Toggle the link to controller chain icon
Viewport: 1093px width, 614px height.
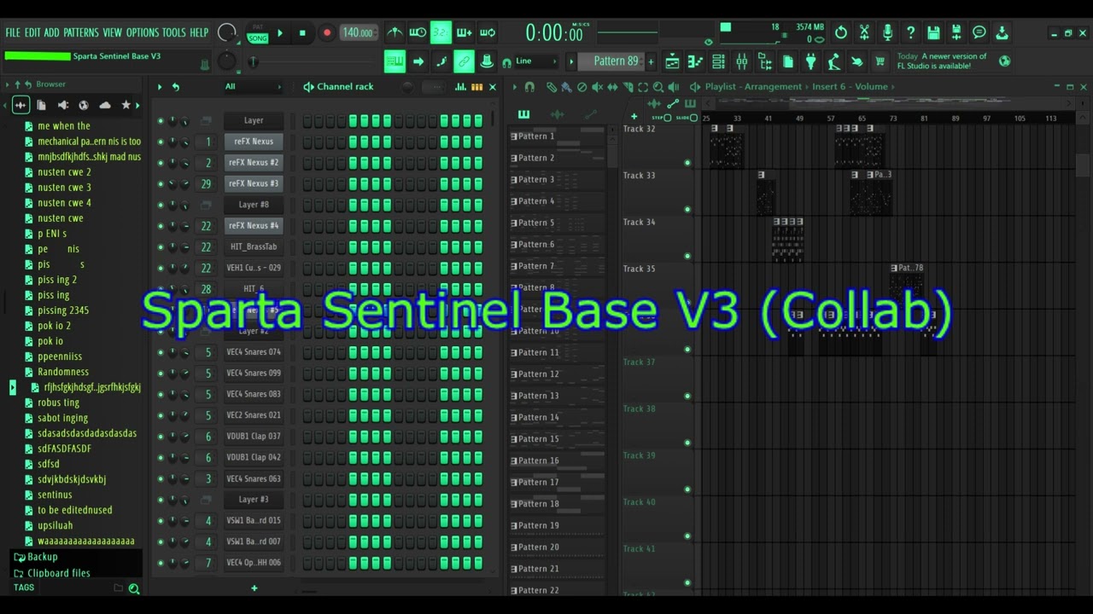tap(464, 61)
